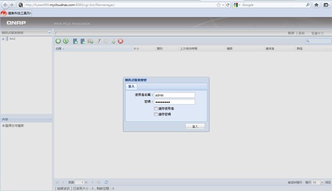Click the Google search magnifier icon

click(308, 5)
